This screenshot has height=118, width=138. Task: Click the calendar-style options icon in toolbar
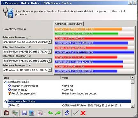coord(6,113)
